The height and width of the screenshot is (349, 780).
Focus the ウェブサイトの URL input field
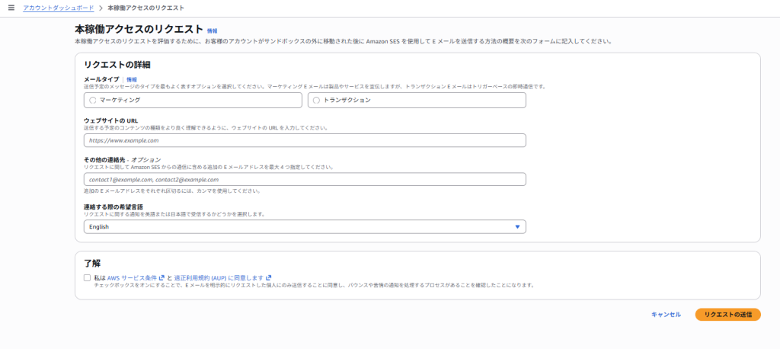coord(305,140)
